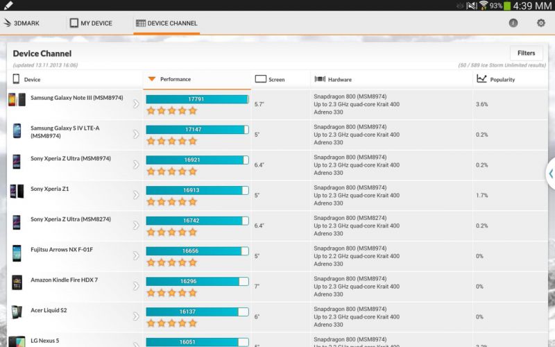Click the star rating under 16137
This screenshot has height=347, width=555.
click(171, 323)
